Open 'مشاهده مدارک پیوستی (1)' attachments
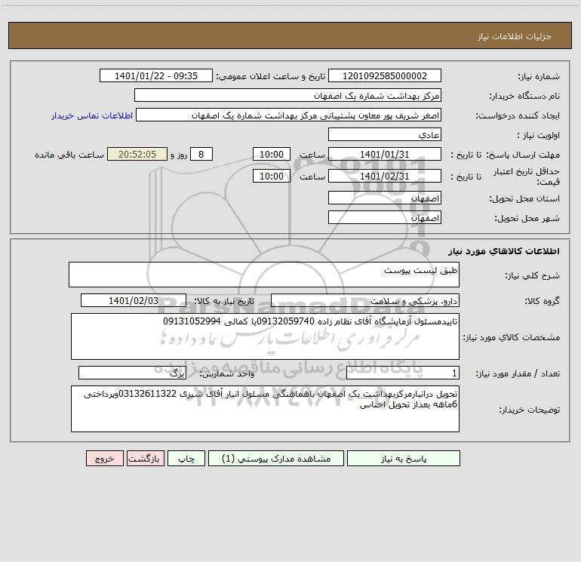The height and width of the screenshot is (562, 581). 276,458
